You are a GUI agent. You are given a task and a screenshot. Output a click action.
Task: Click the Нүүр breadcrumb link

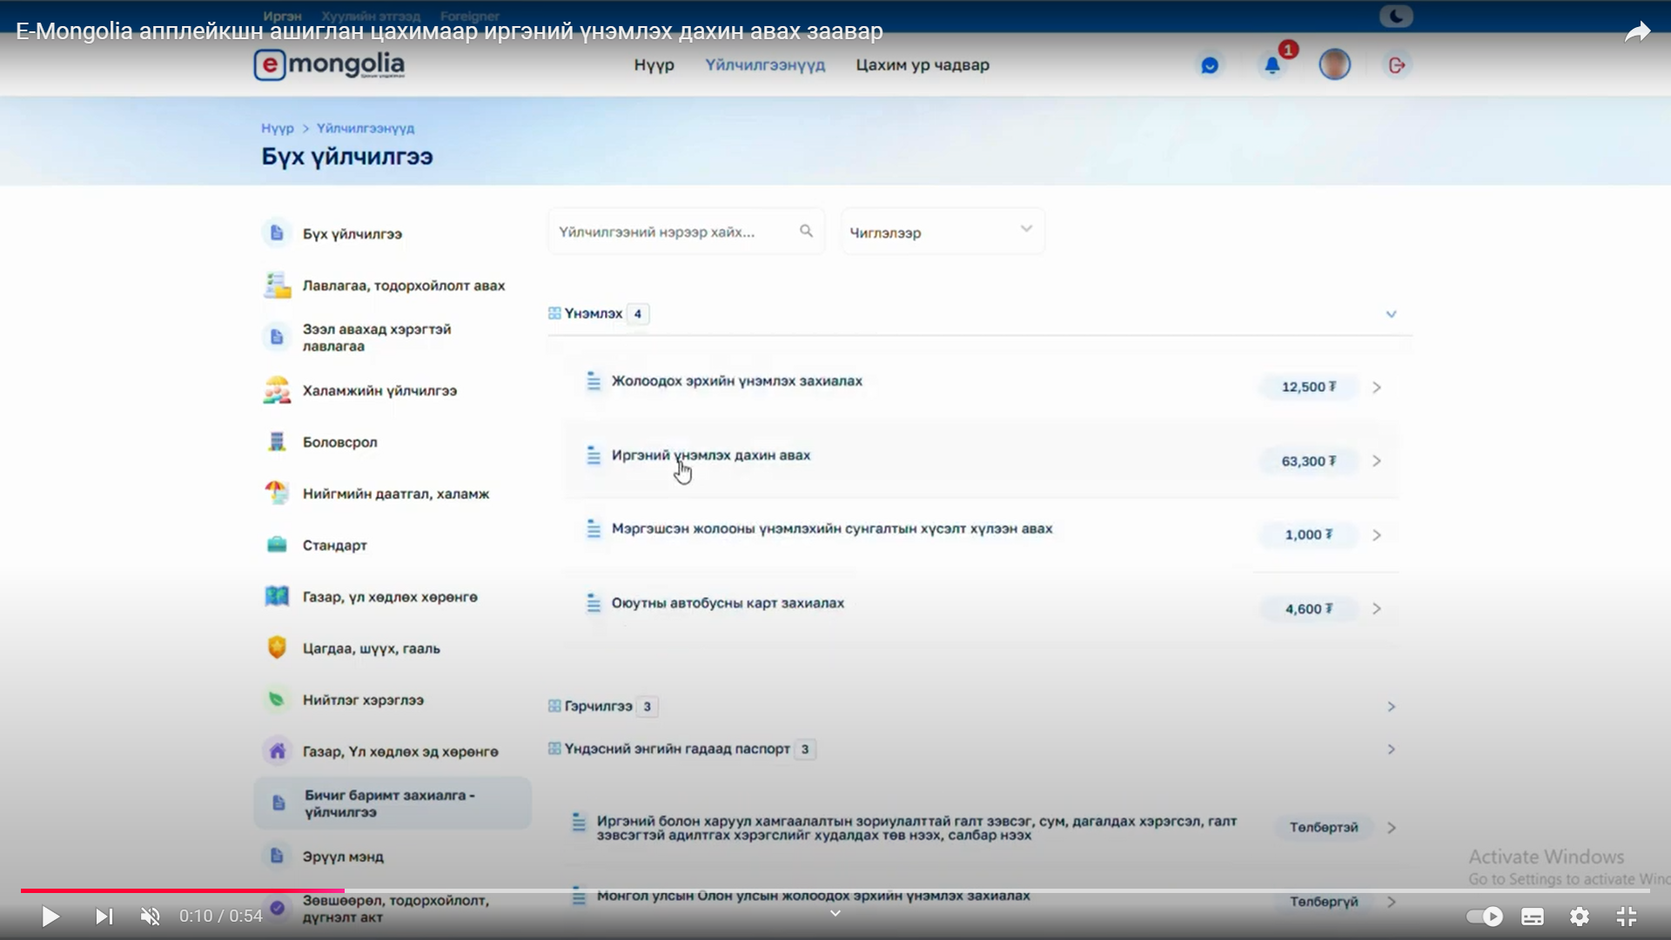(x=278, y=128)
